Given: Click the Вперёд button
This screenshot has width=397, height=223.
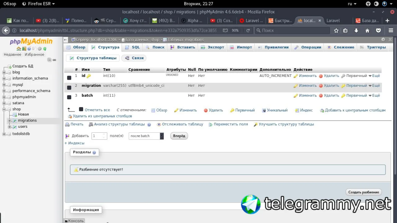Looking at the screenshot, I should (179, 136).
